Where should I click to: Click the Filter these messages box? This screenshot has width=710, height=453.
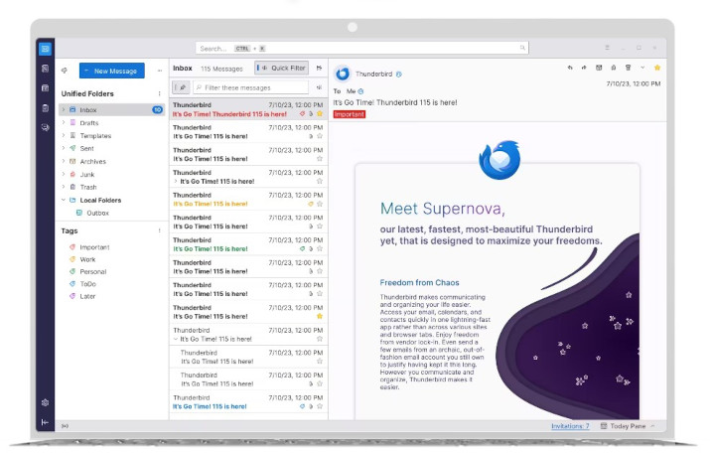(x=251, y=87)
